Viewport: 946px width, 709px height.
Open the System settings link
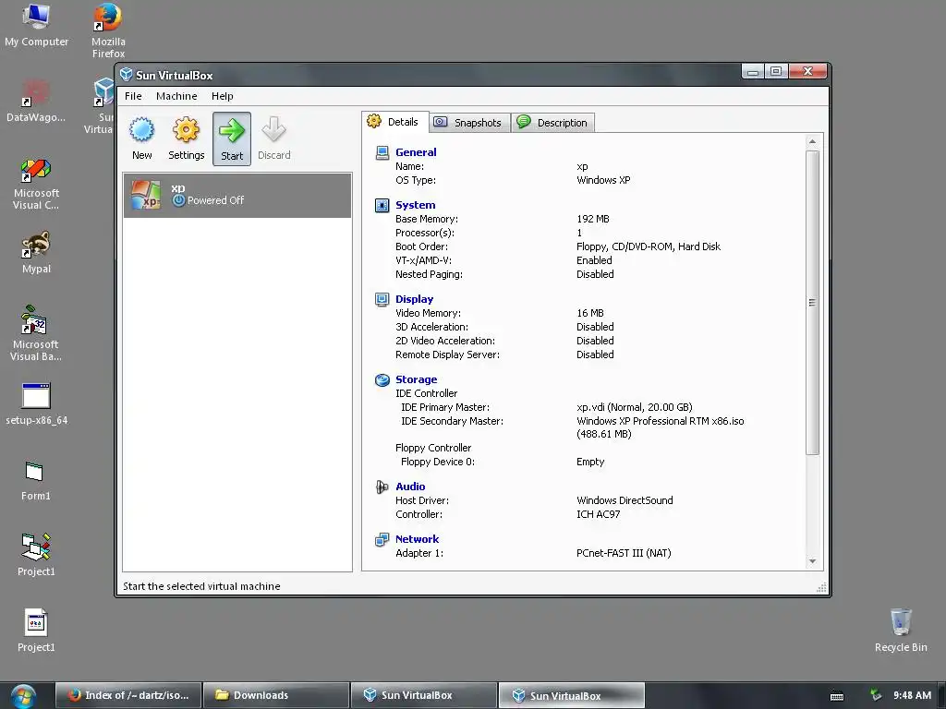pos(415,205)
